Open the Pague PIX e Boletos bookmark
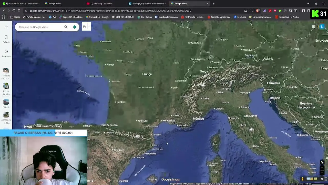The height and width of the screenshot is (185, 328). coord(71,17)
